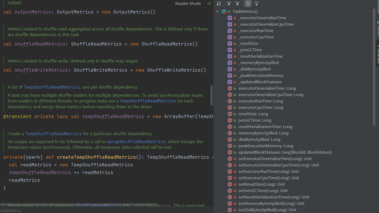Click lock icon next to _peakExecutionMemory
The width and height of the screenshot is (379, 213).
[x=235, y=76]
